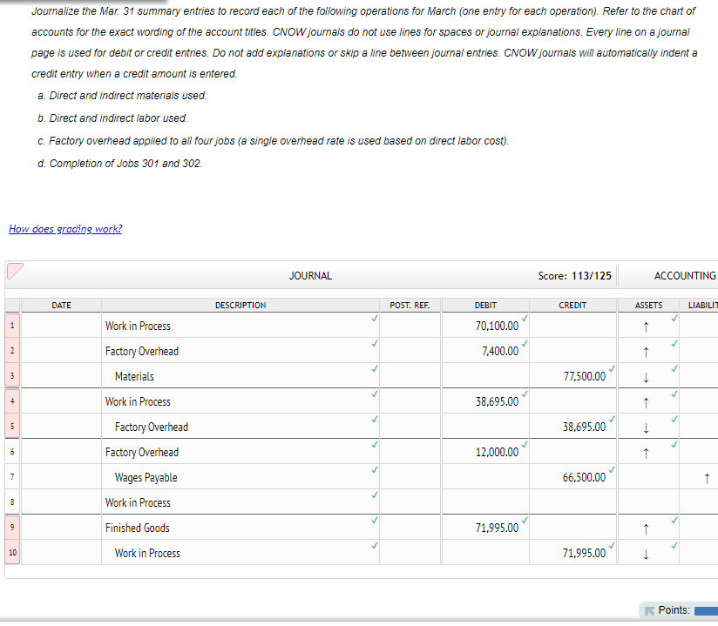
Task: Click the assets up arrow in Finished Goods row
Action: pyautogui.click(x=646, y=528)
